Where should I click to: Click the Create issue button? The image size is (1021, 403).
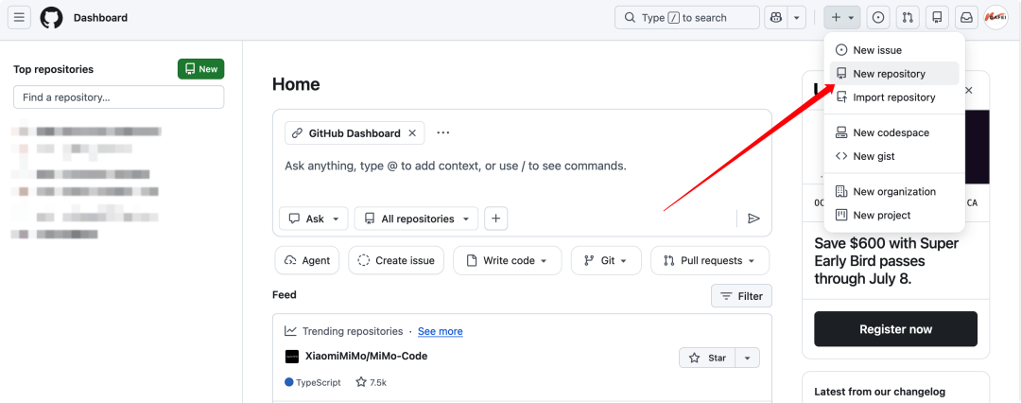396,260
